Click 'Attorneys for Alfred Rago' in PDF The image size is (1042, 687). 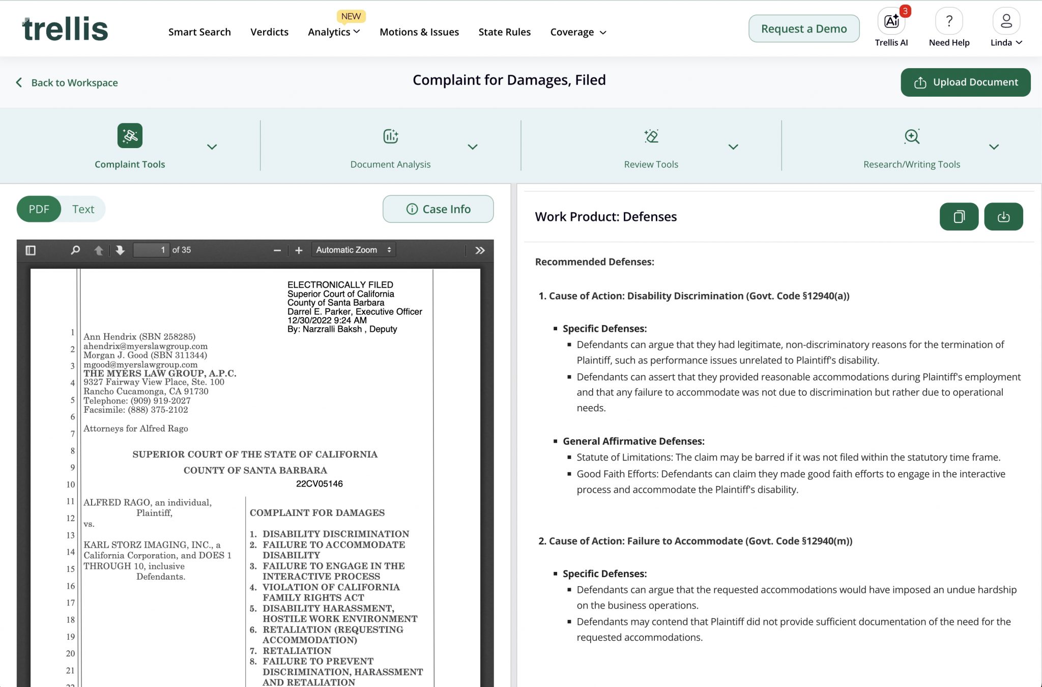pos(136,428)
